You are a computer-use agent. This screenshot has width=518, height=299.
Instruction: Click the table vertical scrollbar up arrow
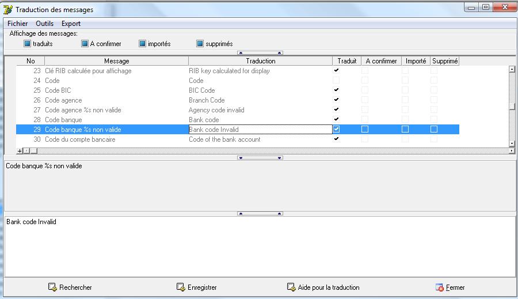tap(512, 69)
